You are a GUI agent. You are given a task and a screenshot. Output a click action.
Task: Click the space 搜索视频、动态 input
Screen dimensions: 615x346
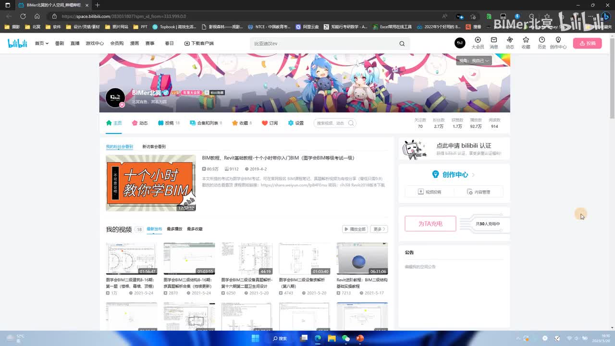click(331, 123)
